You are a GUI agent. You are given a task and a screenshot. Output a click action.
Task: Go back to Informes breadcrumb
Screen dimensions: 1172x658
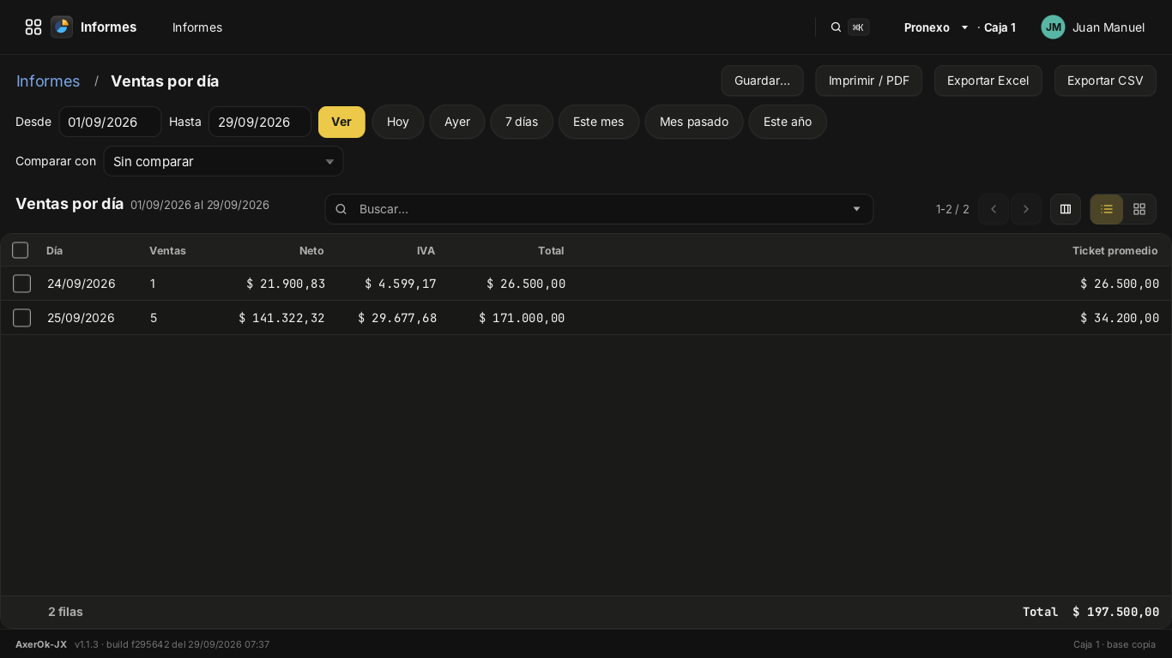[48, 81]
